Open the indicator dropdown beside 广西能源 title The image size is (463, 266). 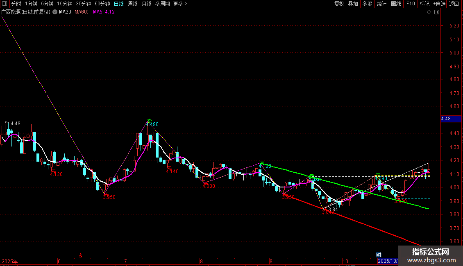point(55,12)
